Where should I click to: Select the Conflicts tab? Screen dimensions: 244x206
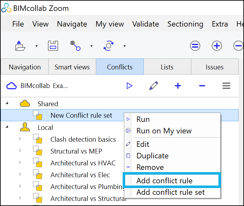[120, 67]
